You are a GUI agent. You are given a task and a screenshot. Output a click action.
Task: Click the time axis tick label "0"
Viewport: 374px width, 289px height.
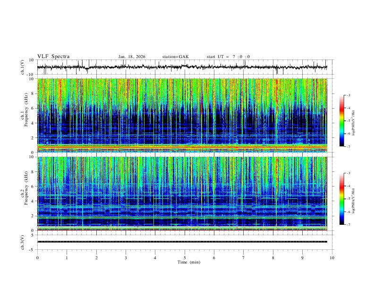click(37, 258)
